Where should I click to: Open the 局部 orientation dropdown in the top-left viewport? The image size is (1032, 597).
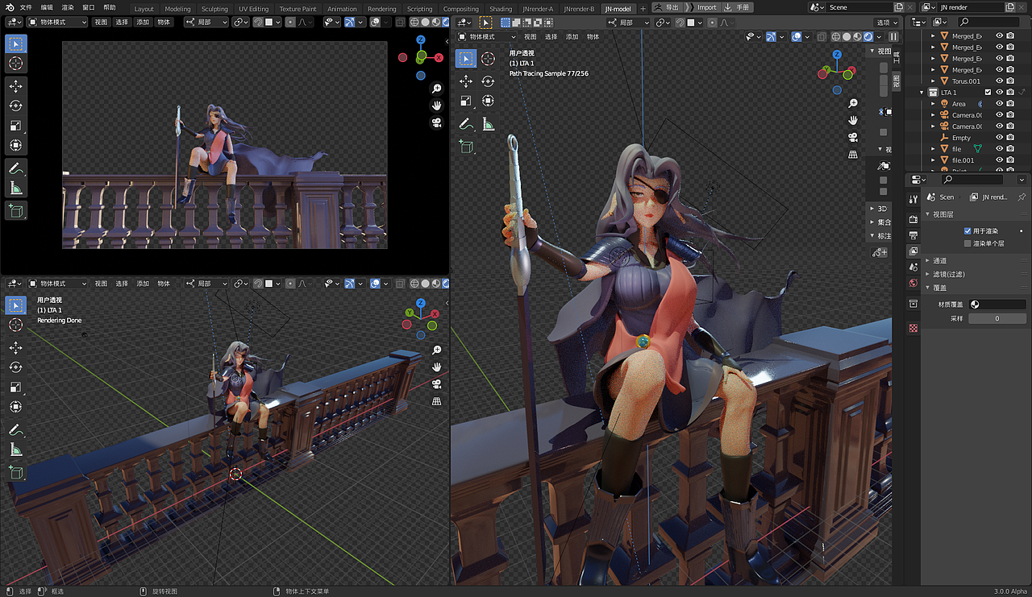coord(206,22)
